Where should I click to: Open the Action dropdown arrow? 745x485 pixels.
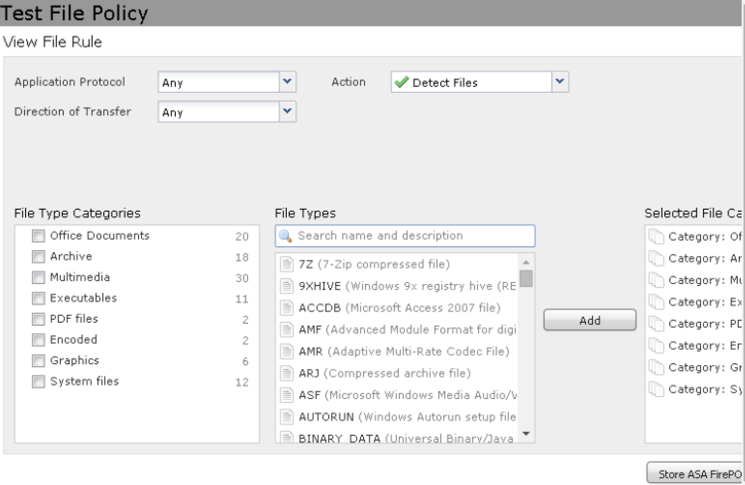560,82
